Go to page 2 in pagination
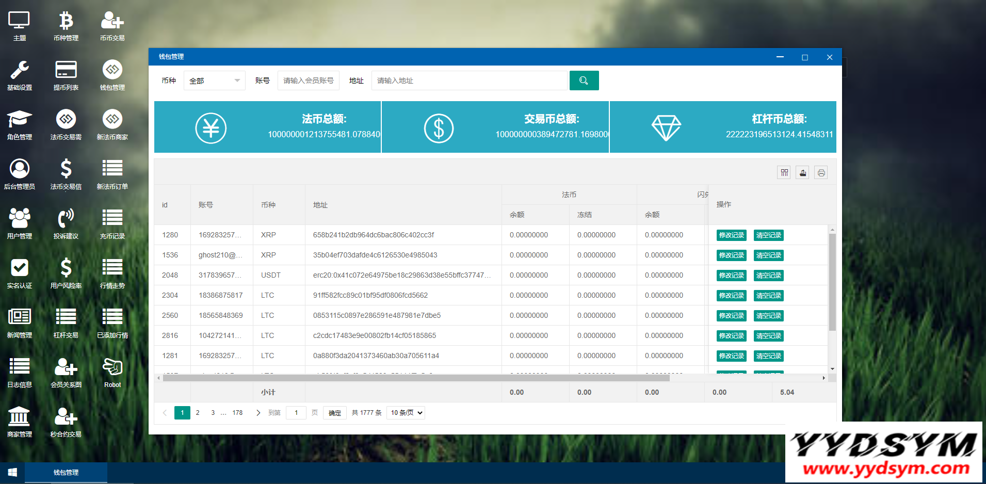Screen dimensions: 986x484 (198, 413)
